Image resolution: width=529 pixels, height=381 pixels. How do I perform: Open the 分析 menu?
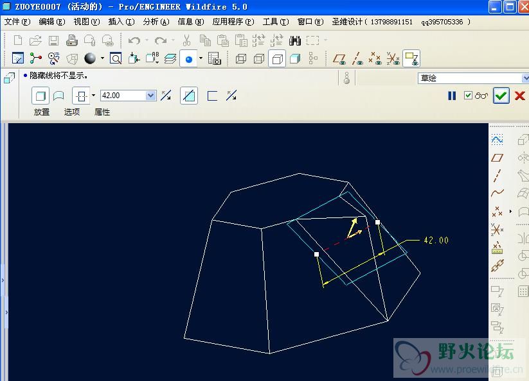pyautogui.click(x=156, y=22)
